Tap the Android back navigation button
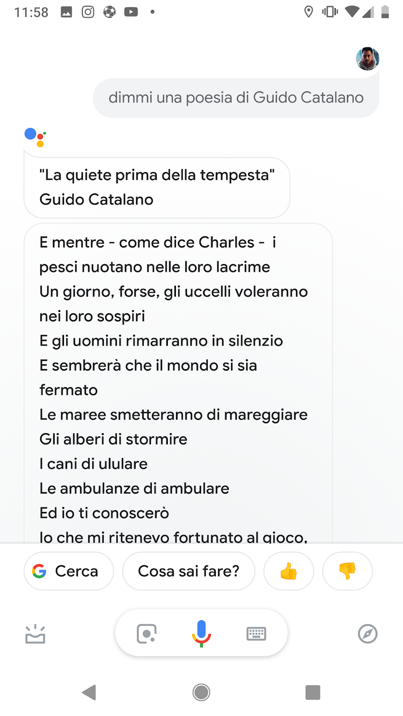The height and width of the screenshot is (716, 403). click(89, 692)
